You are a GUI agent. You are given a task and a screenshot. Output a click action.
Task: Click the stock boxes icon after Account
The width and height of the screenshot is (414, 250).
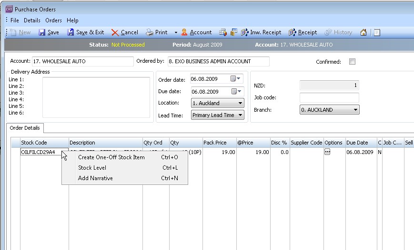click(x=223, y=32)
